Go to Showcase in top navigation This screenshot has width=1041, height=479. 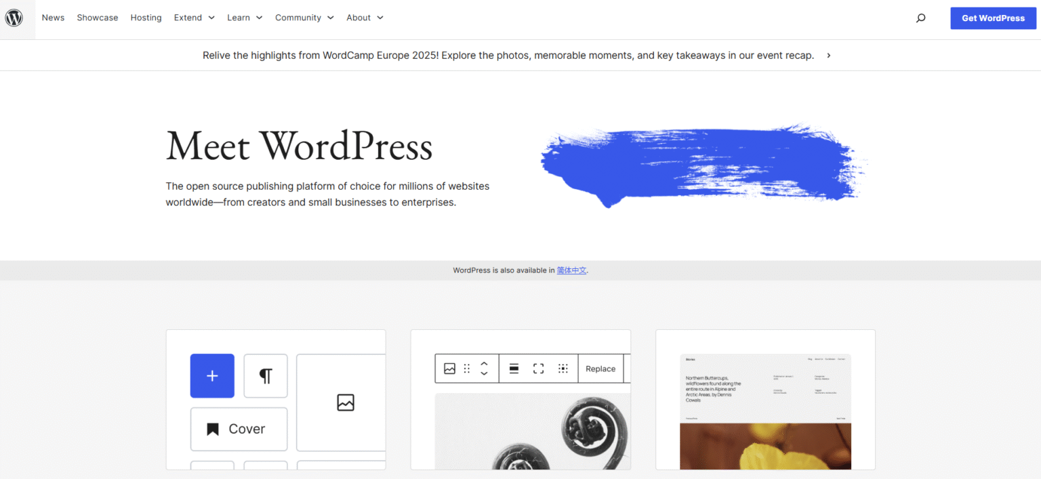pos(98,18)
